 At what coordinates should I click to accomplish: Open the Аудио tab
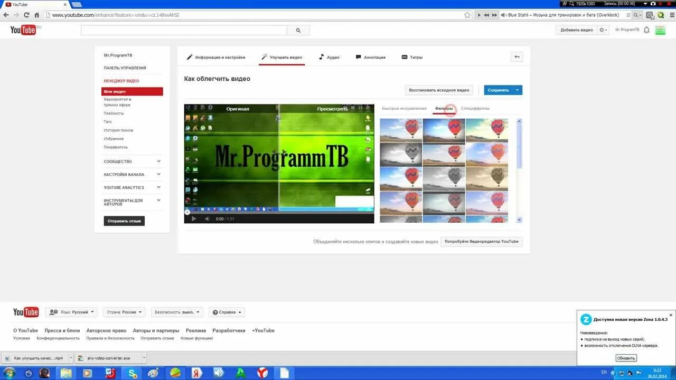[x=329, y=57]
